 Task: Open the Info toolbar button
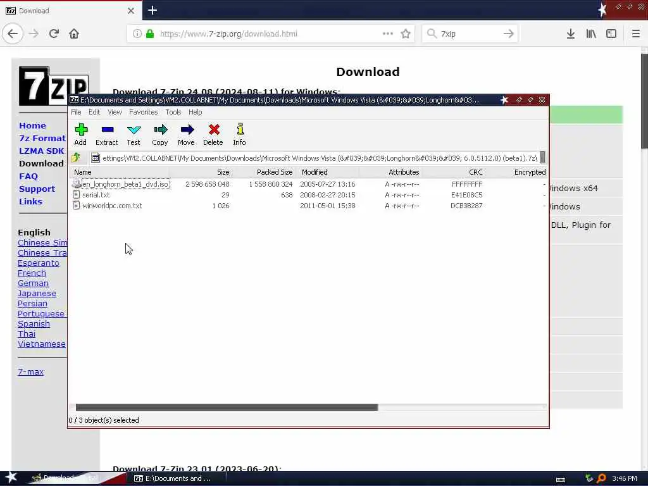pos(239,135)
